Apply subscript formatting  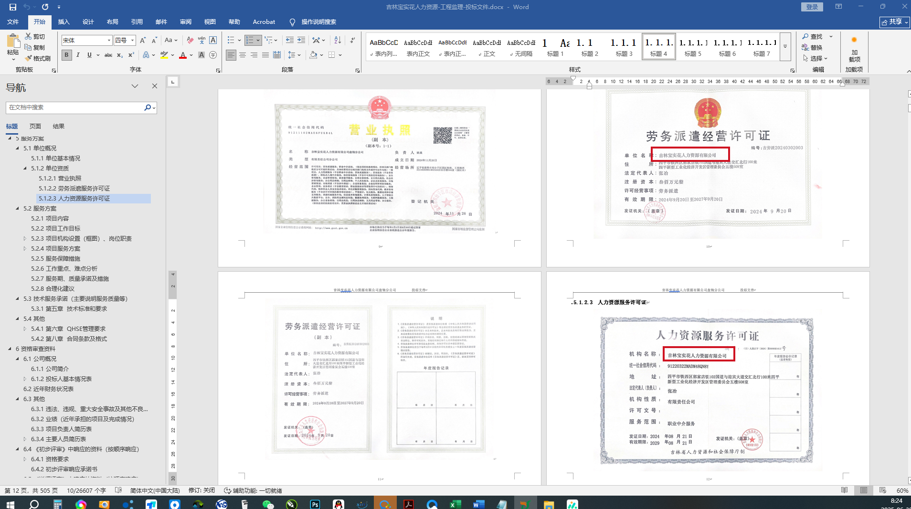120,55
